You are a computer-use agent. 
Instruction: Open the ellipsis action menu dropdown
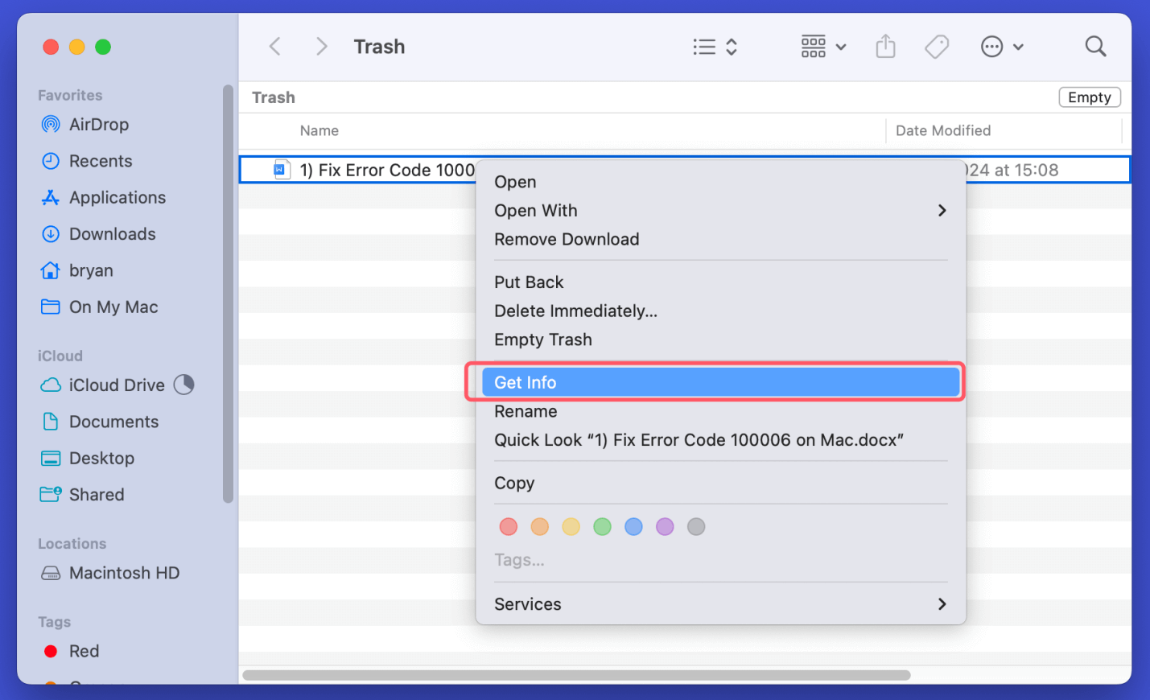click(1001, 47)
